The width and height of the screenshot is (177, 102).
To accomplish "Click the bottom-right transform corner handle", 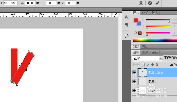I will pyautogui.click(x=17, y=85).
